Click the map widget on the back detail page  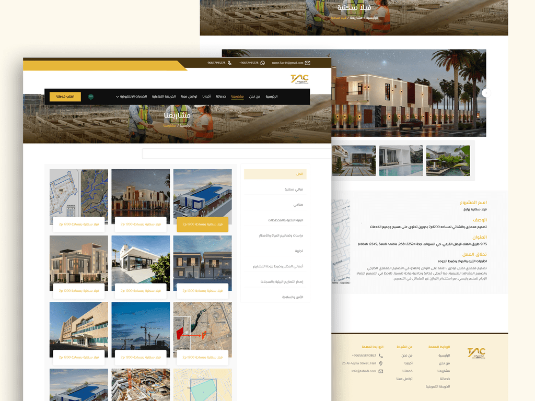pyautogui.click(x=341, y=242)
